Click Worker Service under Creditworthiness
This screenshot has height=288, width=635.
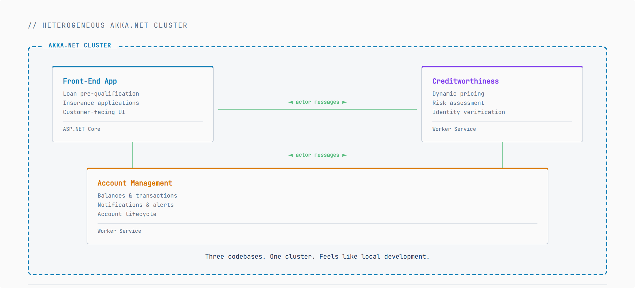coord(454,129)
